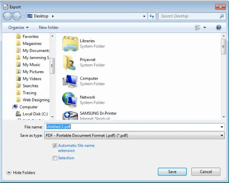Open the Organize menu

click(x=18, y=28)
